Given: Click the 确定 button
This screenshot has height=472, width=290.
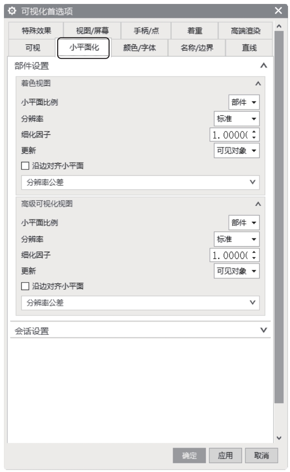Looking at the screenshot, I should (x=189, y=455).
